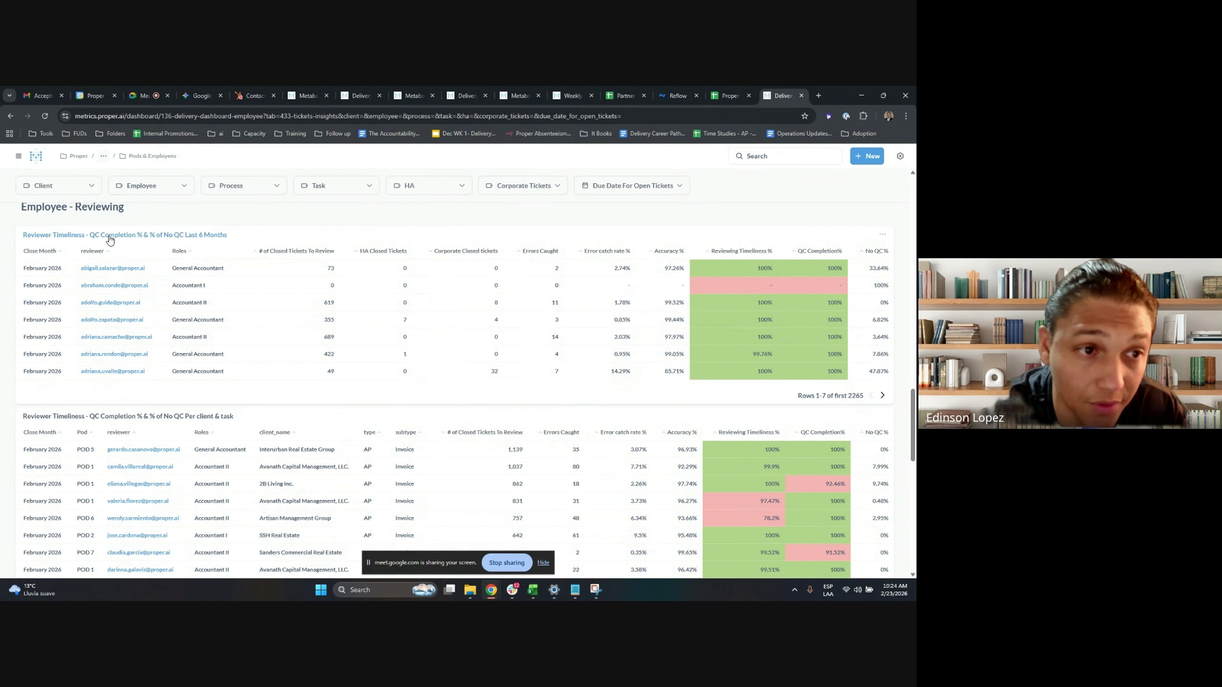Switch to the Weekly browser tab
1222x687 pixels.
[572, 96]
